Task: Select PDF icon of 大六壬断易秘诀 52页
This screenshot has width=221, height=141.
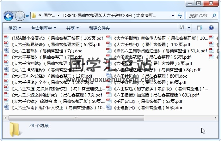Action: (6, 44)
